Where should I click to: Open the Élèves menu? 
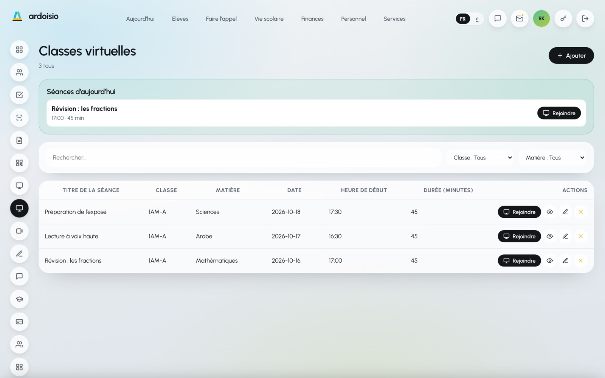point(180,19)
